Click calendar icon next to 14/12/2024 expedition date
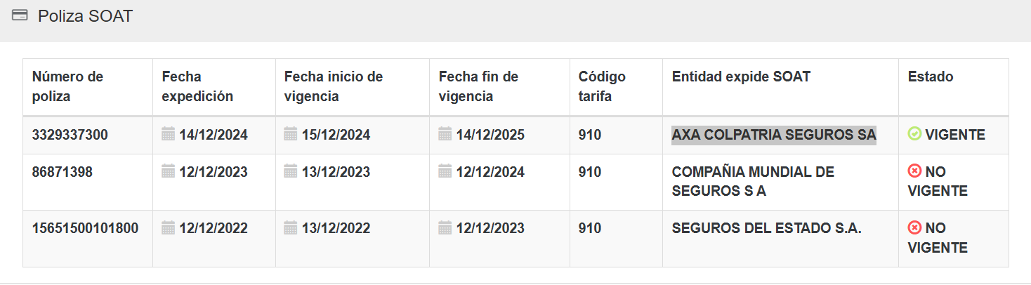Screen dimensions: 1031x285 168,134
